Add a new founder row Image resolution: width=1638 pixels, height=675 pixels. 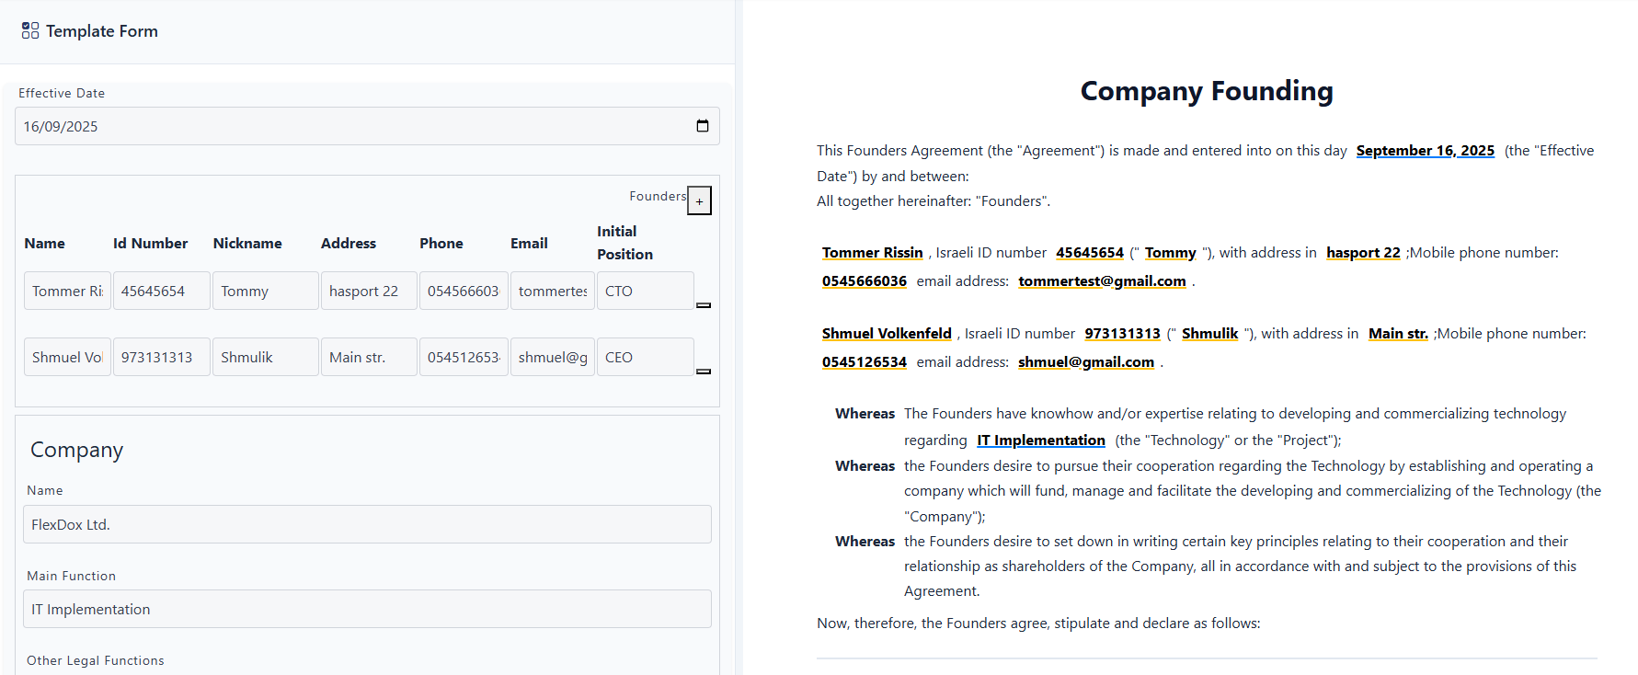pos(699,200)
